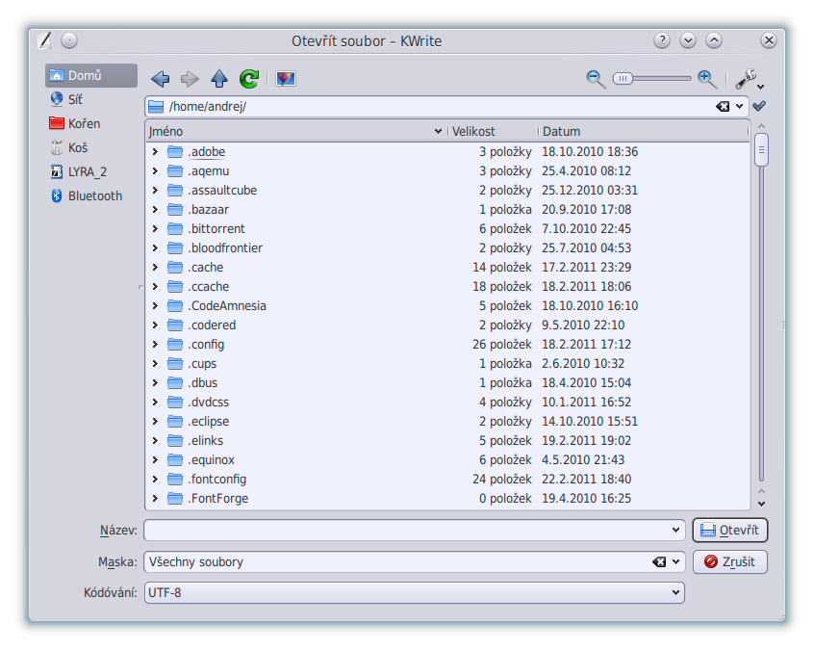Viewport: 814px width, 650px height.
Task: Click the .aqemu folder icon
Action: click(175, 171)
